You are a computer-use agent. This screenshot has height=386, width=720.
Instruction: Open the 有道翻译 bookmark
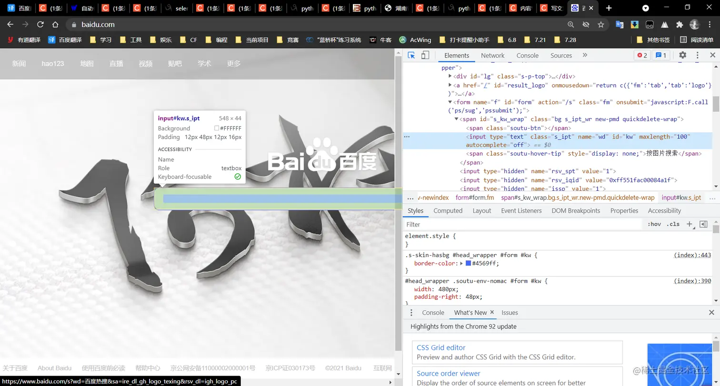(x=24, y=40)
